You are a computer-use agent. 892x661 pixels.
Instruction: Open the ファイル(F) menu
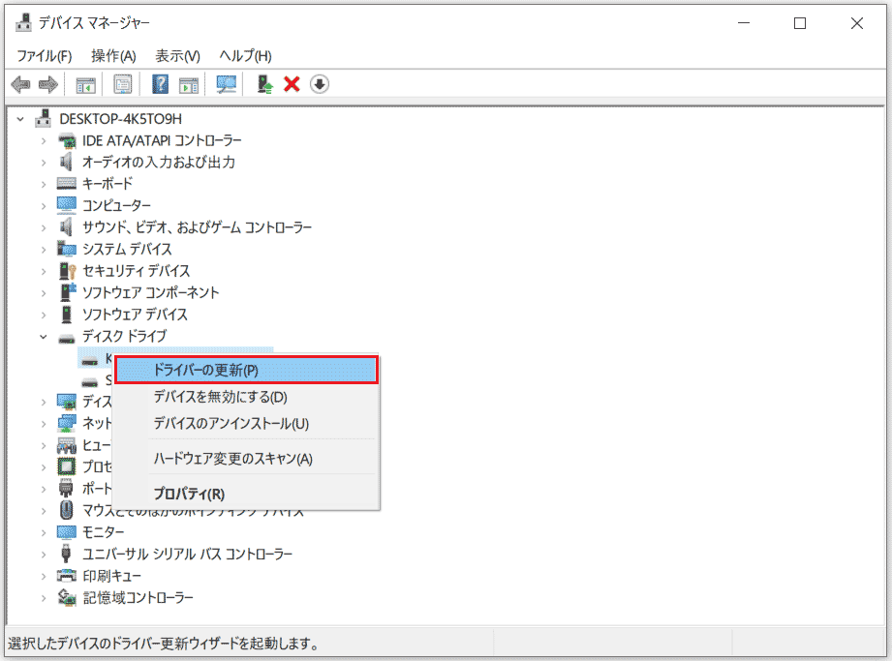(45, 56)
